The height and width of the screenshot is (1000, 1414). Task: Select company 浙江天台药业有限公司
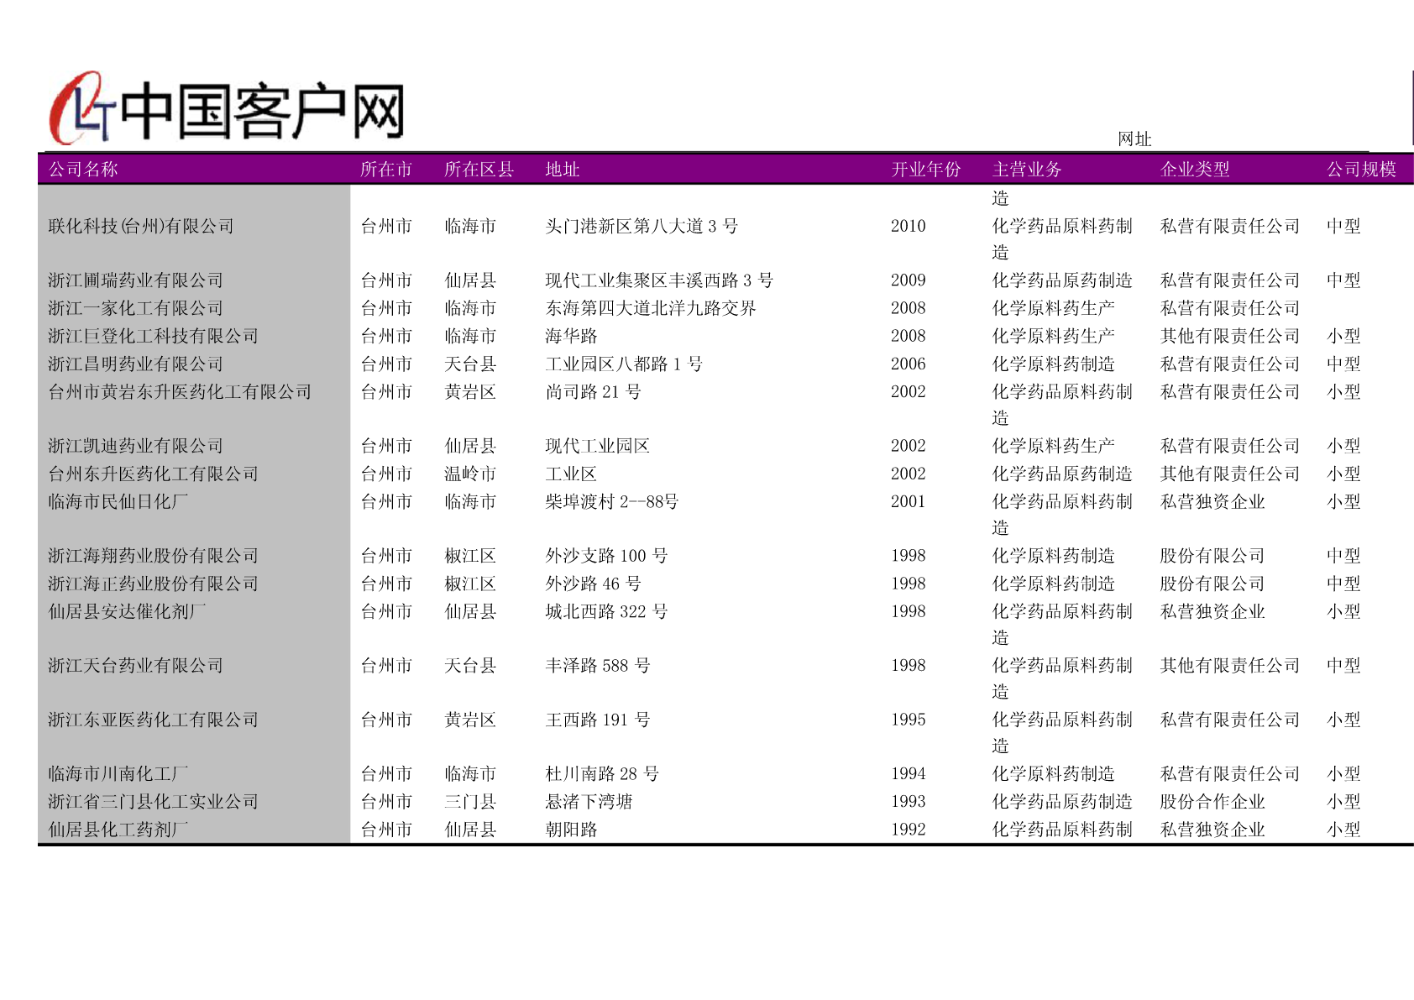(136, 666)
